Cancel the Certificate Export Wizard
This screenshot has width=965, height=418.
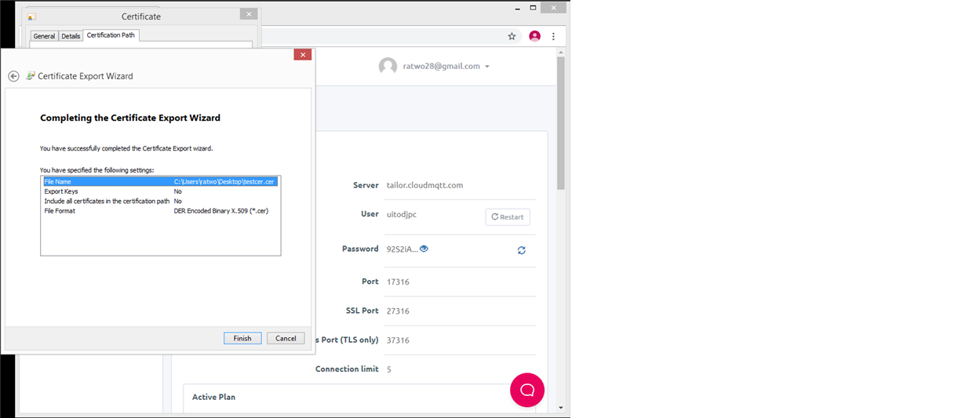[286, 338]
